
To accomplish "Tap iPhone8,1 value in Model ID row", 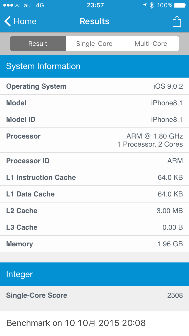I will [x=167, y=120].
